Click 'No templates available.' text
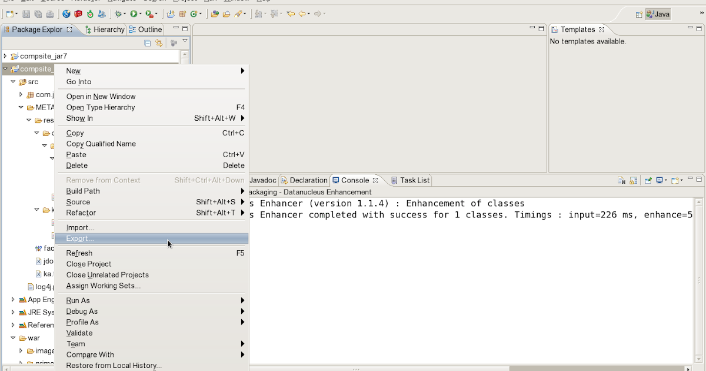 click(x=588, y=42)
